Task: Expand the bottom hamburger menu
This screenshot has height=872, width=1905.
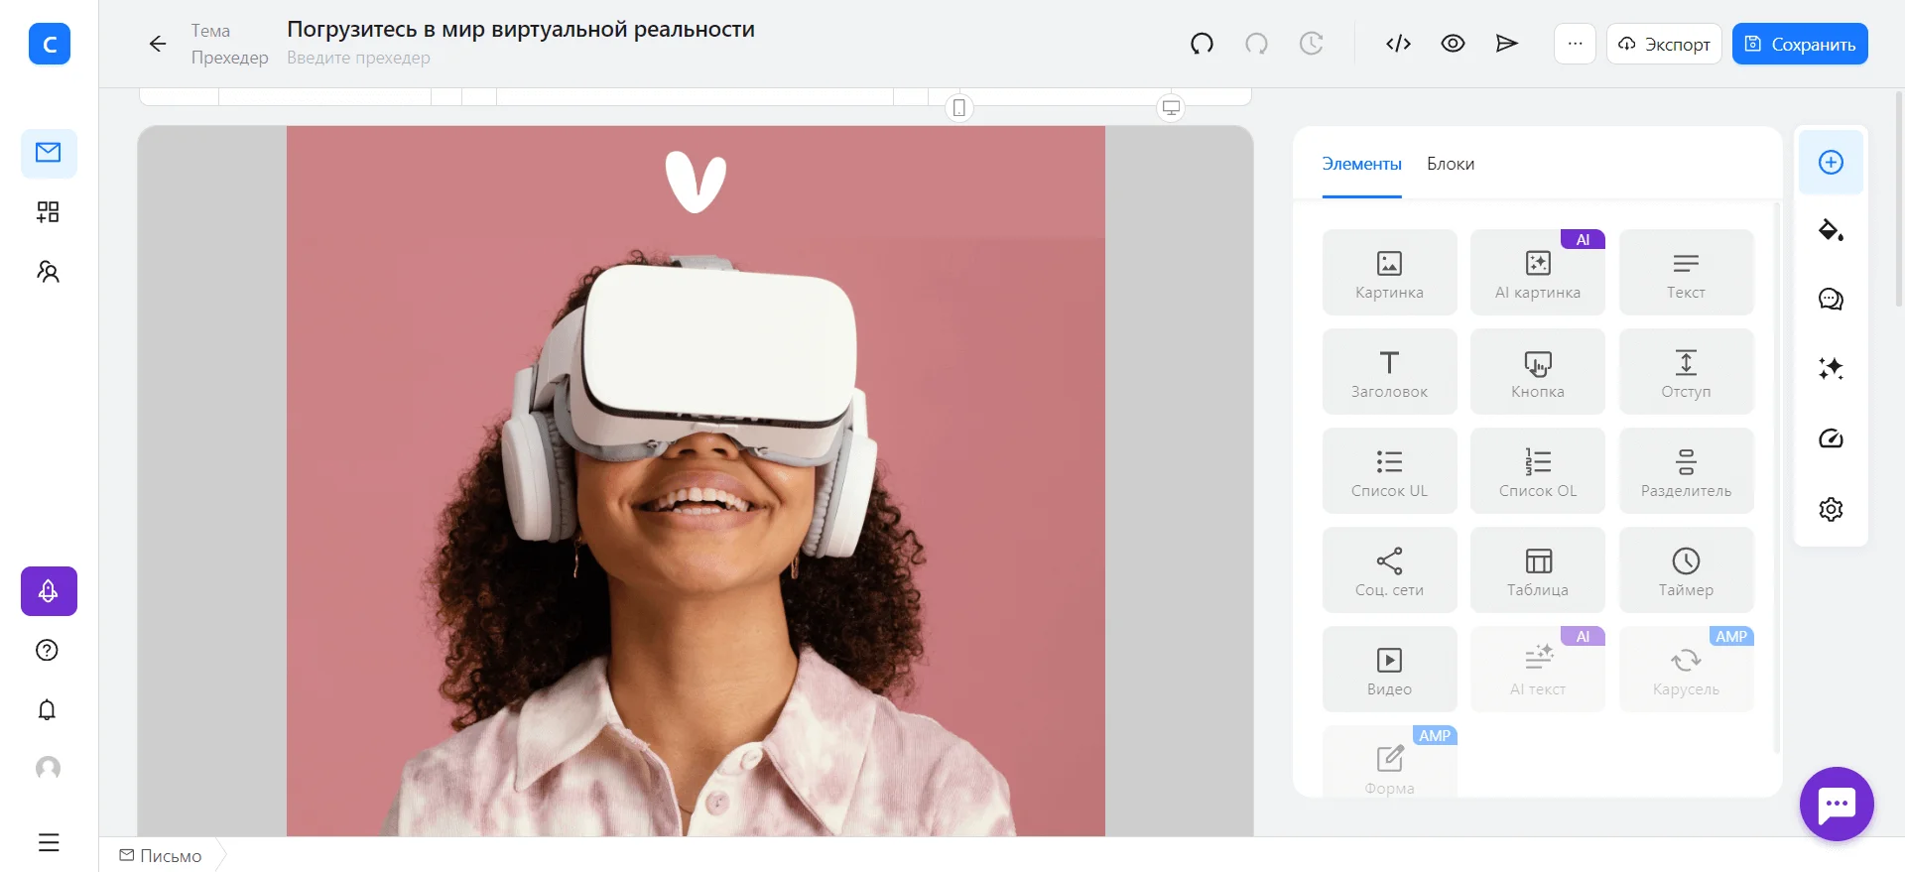Action: (x=49, y=842)
